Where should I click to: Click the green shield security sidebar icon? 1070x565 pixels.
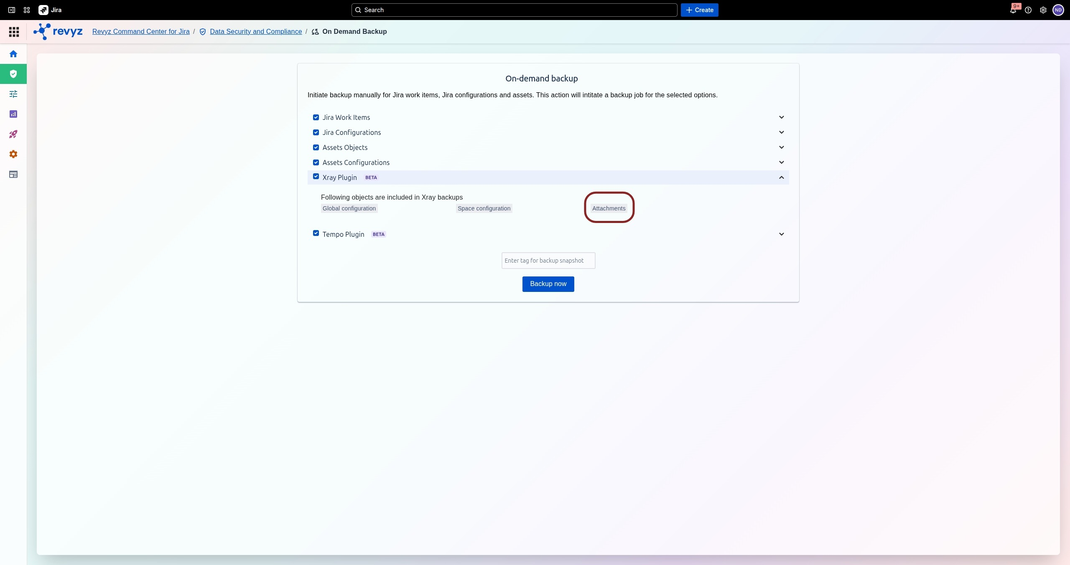(x=13, y=74)
